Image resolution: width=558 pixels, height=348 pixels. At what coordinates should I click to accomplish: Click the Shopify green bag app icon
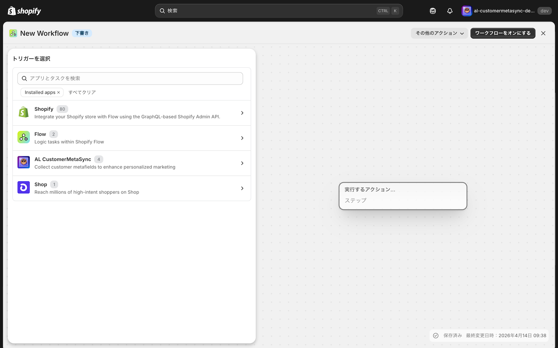(24, 112)
